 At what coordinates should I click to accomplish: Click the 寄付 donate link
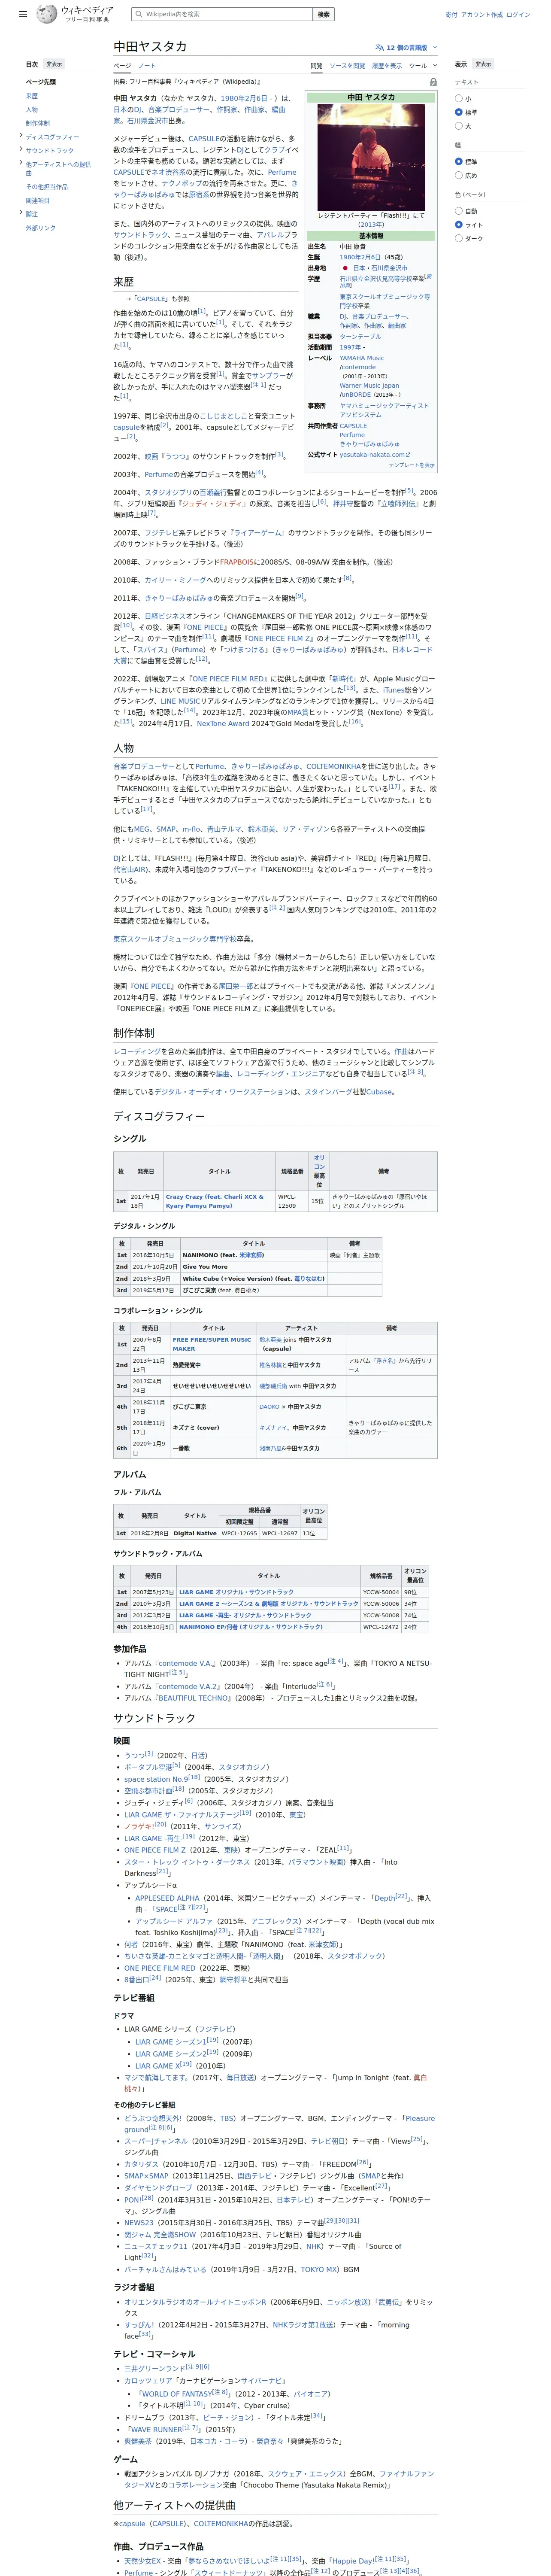pos(451,15)
